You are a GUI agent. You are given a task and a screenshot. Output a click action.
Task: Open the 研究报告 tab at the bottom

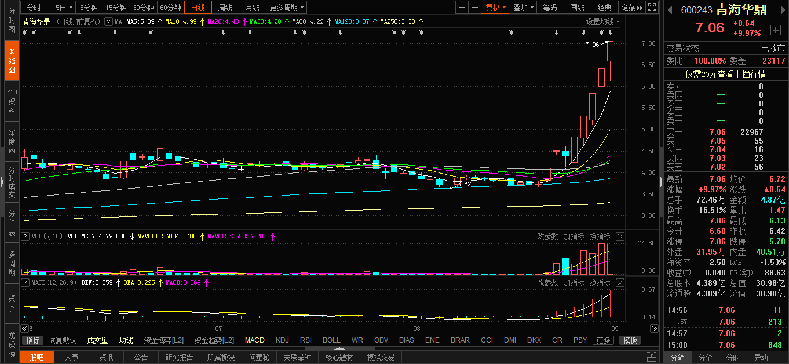coord(180,357)
